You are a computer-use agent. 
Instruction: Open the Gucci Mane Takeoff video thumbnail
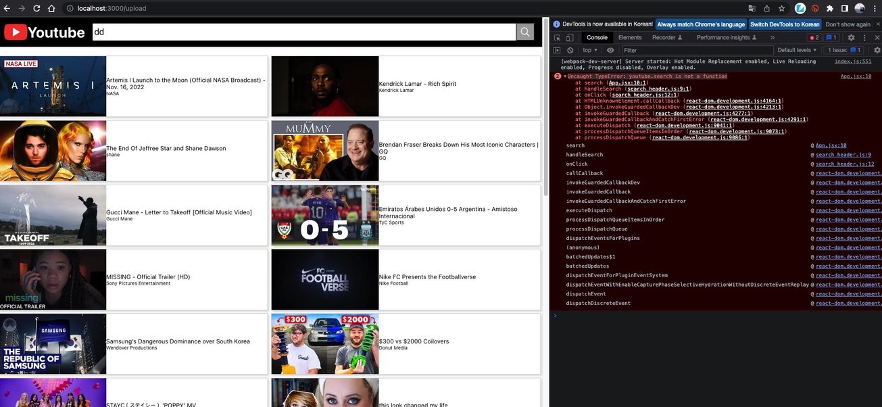(53, 215)
